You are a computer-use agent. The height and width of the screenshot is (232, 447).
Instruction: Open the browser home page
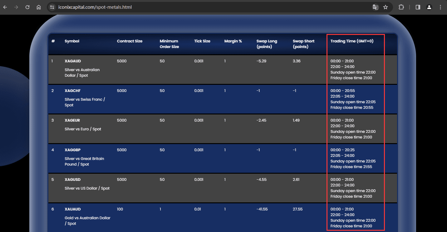39,7
